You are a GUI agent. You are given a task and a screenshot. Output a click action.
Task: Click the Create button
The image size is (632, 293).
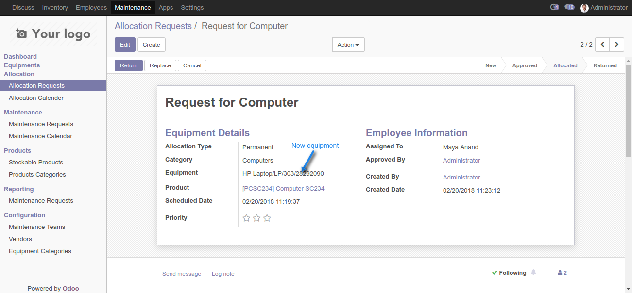tap(152, 45)
